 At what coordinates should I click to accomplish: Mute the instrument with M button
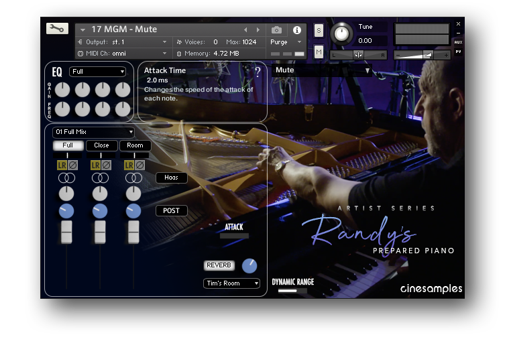(x=319, y=52)
